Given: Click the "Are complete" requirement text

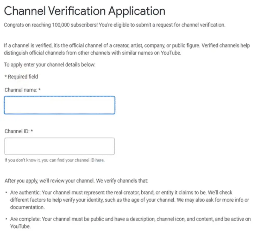Looking at the screenshot, I should [x=130, y=219].
